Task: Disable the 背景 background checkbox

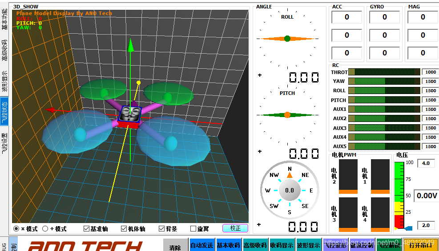Action: tap(161, 229)
